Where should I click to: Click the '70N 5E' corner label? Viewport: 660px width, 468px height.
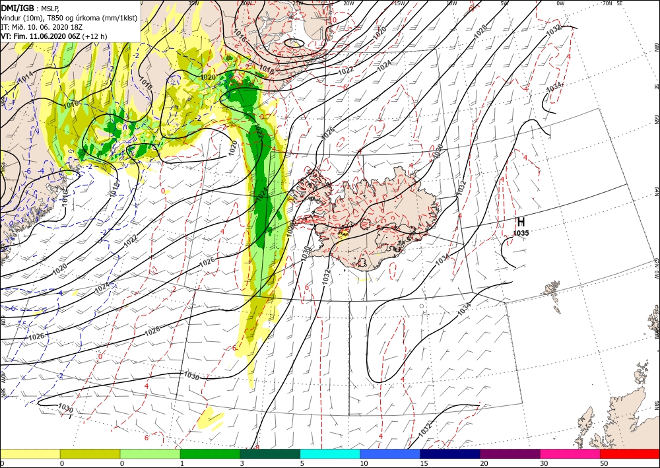coord(612,3)
